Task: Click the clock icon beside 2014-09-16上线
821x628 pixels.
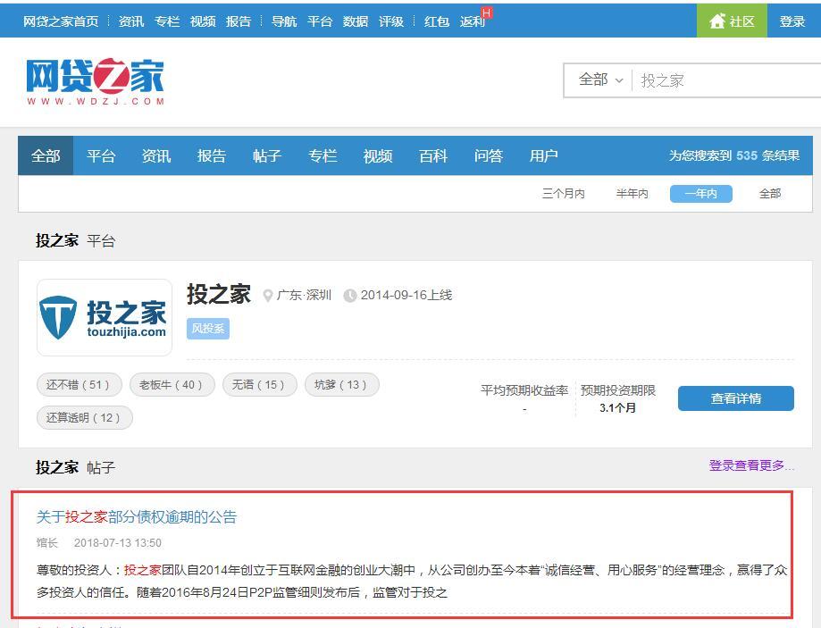Action: pos(350,296)
